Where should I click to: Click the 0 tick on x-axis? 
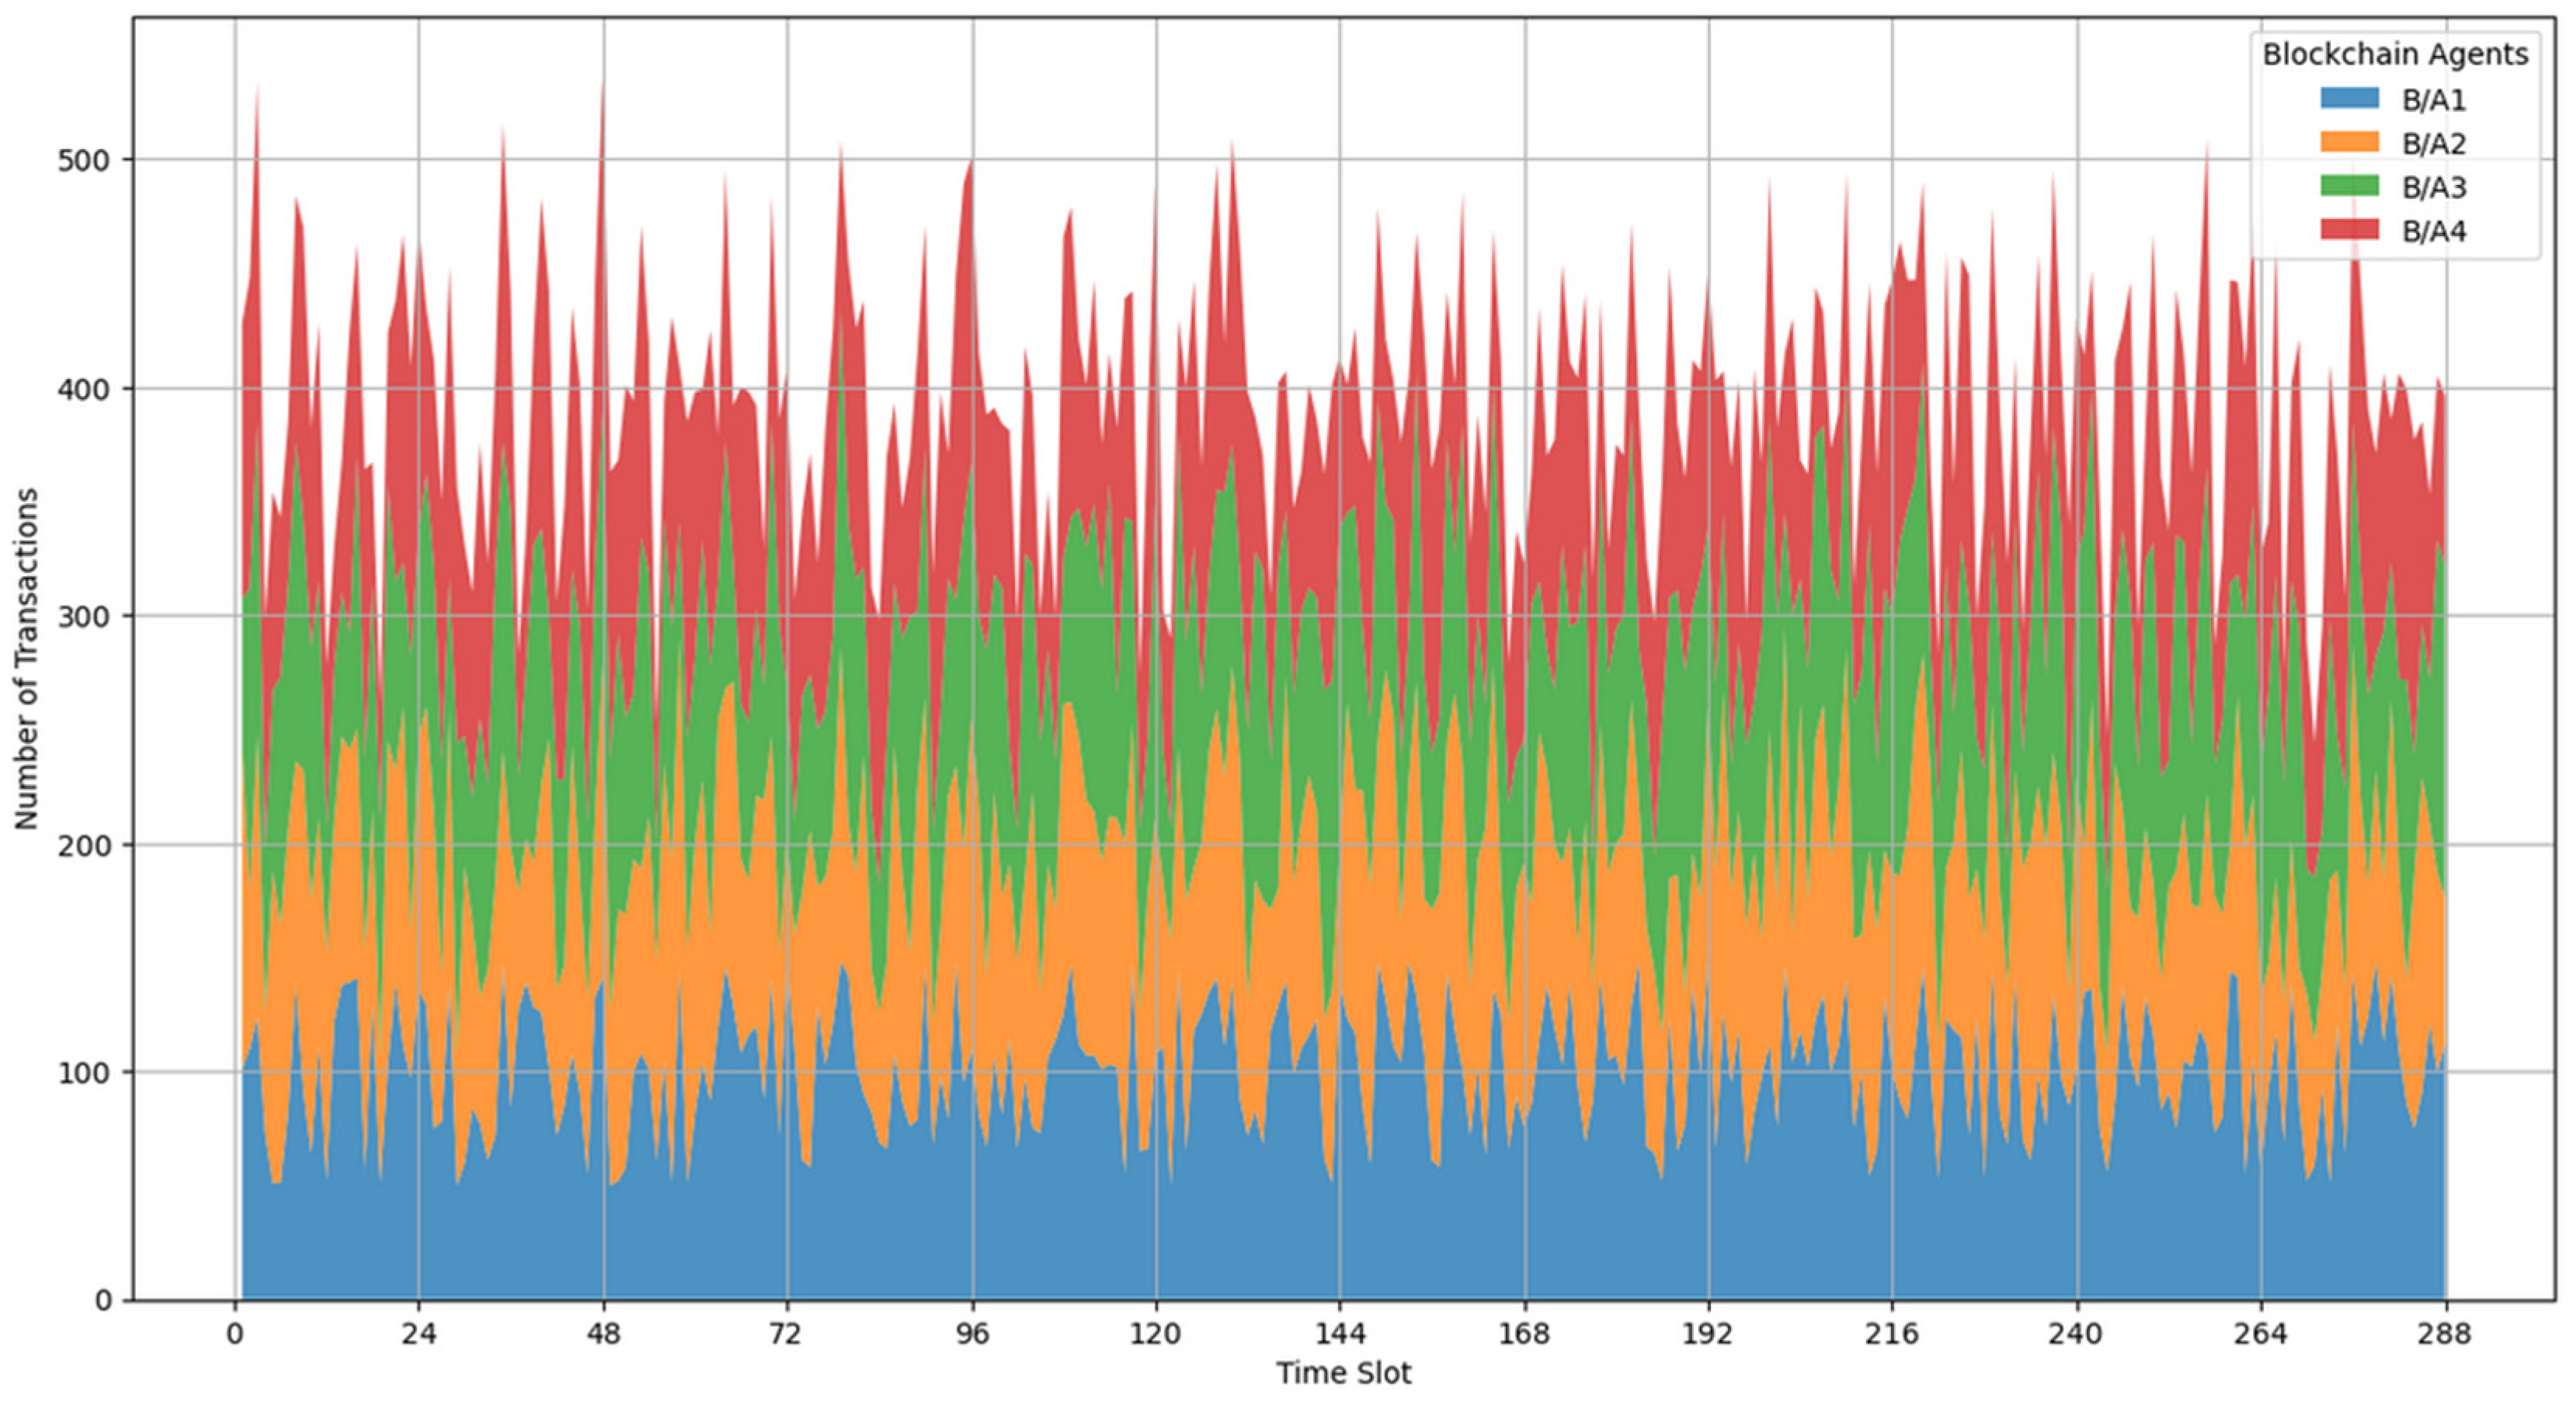[235, 1334]
